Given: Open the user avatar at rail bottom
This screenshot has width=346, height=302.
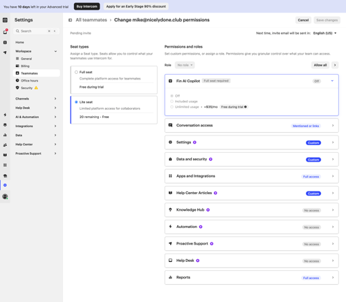Looking at the screenshot, I should tap(5, 196).
